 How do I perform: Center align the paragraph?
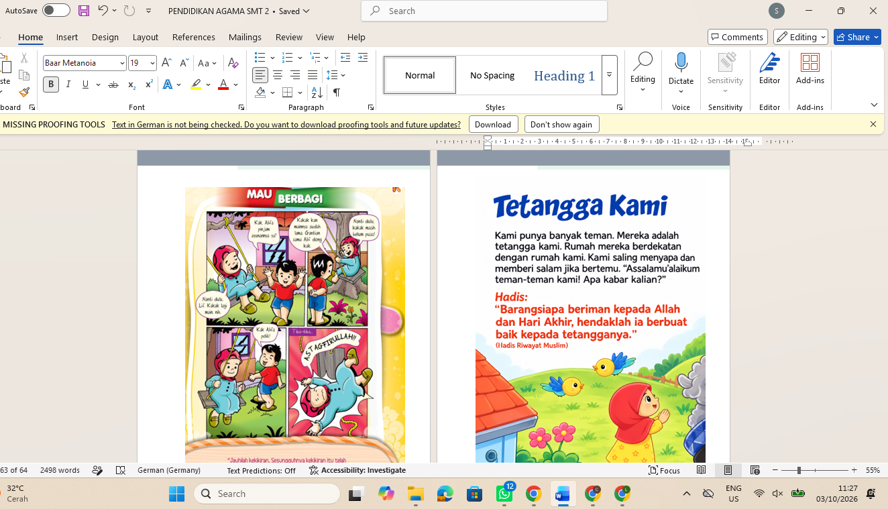pos(278,75)
